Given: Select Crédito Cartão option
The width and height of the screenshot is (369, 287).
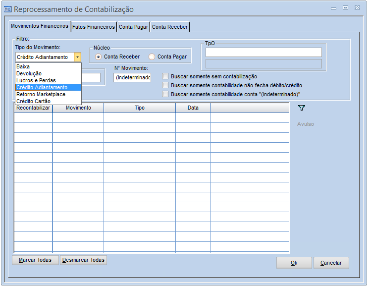Looking at the screenshot, I should 33,101.
